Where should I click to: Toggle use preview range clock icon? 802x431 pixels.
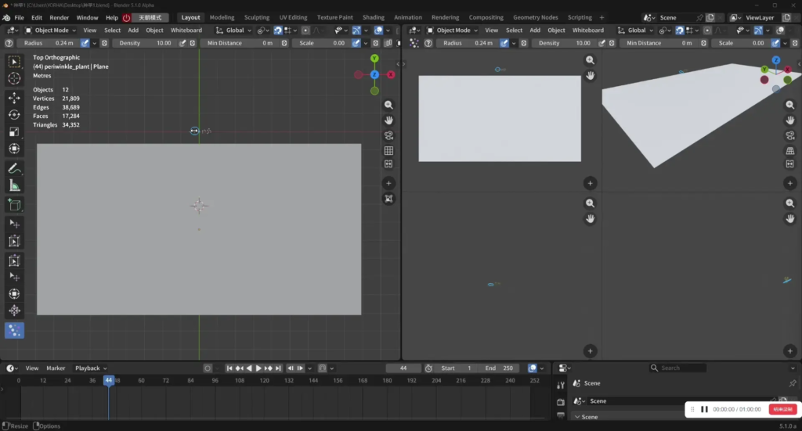coord(428,368)
